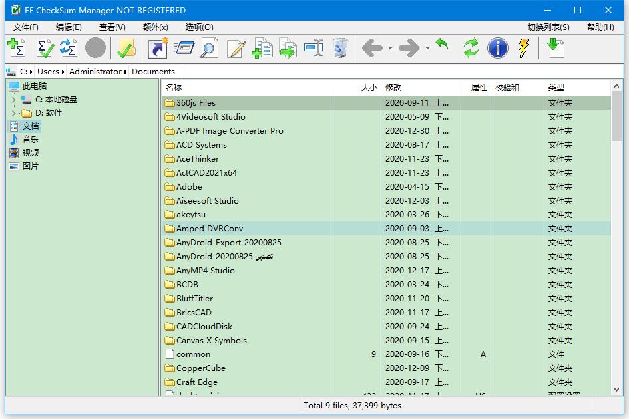Click the Users segment in the address bar
629x419 pixels.
48,72
